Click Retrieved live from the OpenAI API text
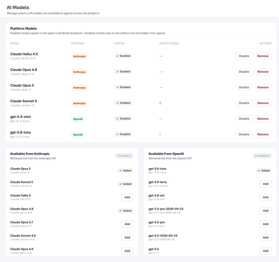The width and height of the screenshot is (279, 262). pyautogui.click(x=170, y=158)
